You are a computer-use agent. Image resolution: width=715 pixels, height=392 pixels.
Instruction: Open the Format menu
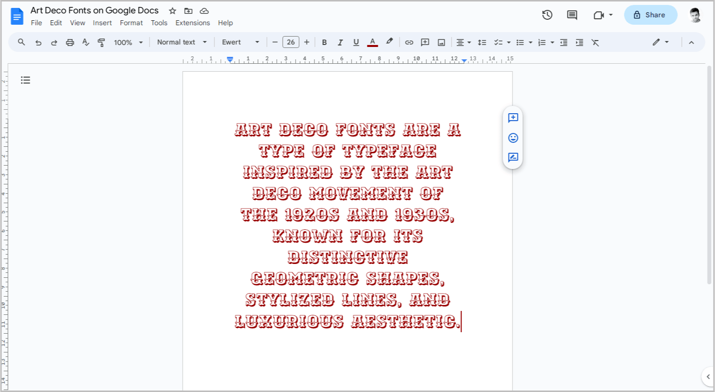click(131, 23)
